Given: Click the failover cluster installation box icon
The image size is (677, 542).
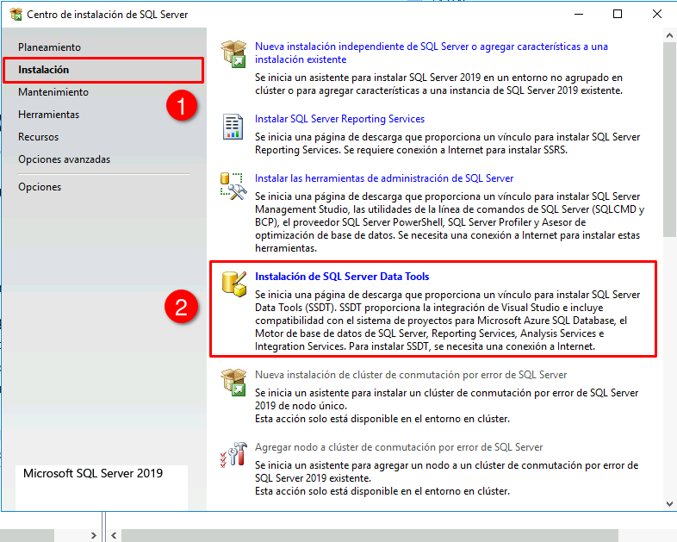Looking at the screenshot, I should 233,383.
